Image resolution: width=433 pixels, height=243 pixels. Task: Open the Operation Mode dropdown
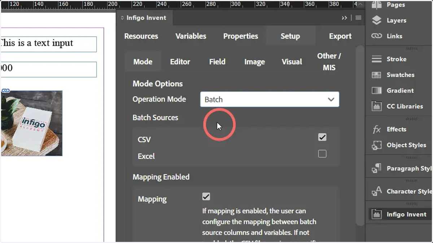270,99
